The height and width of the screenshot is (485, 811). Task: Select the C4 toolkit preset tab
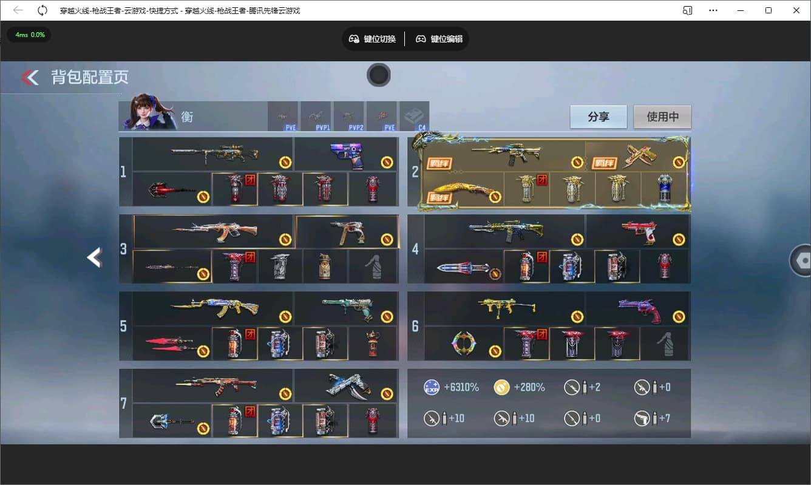[x=414, y=116]
